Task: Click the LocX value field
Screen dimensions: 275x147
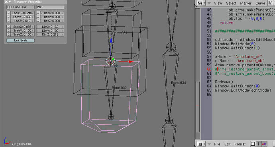Action: pos(22,13)
